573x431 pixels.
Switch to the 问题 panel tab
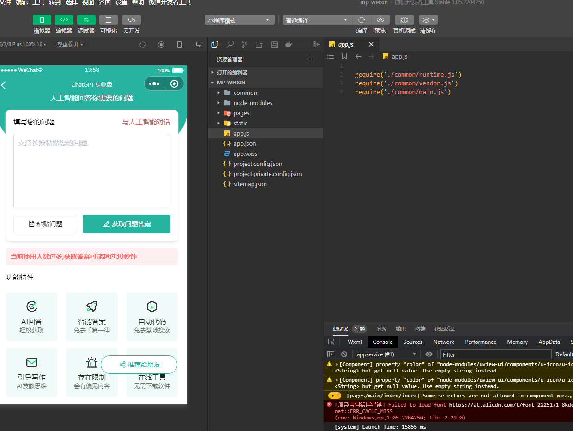[381, 329]
